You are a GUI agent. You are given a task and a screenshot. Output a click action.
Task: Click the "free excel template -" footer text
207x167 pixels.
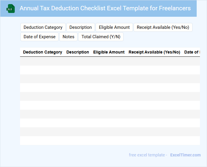[148, 155]
